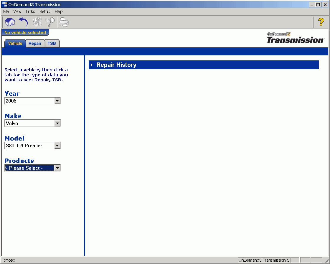This screenshot has height=264, width=330.
Task: Click OnDemand5 Transmission 5 in the status bar
Action: 263,260
